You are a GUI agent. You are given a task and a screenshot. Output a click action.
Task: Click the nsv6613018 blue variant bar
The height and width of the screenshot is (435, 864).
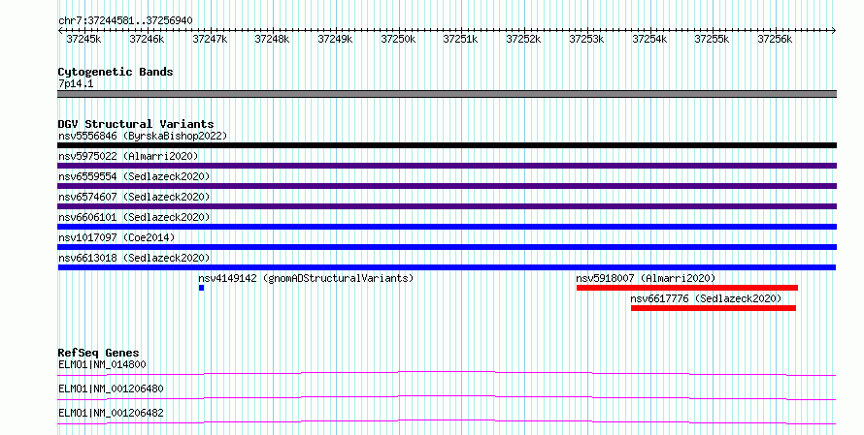447,267
